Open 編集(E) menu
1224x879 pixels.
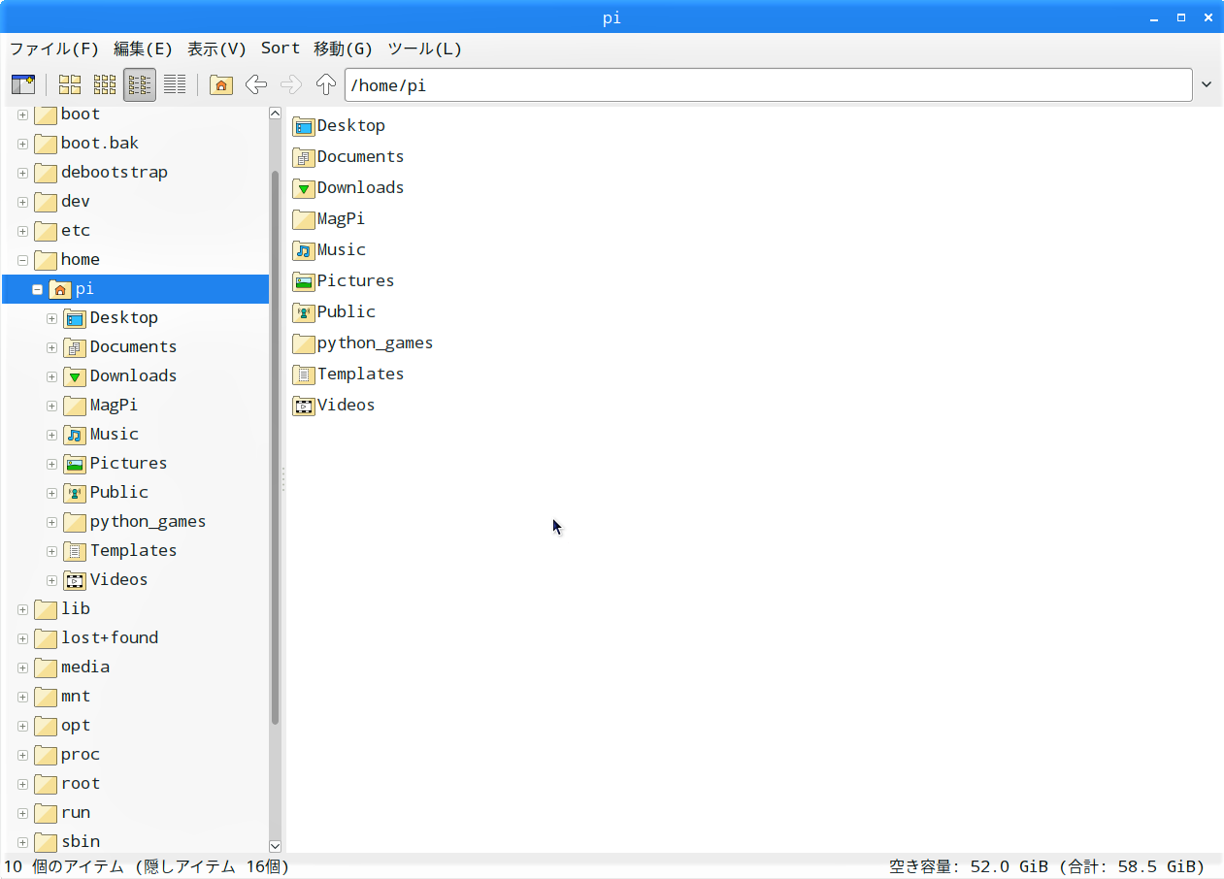pos(143,49)
